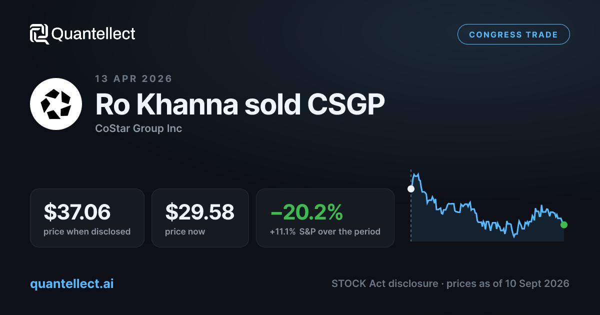Click the price now label
600x315 pixels.
pyautogui.click(x=185, y=231)
